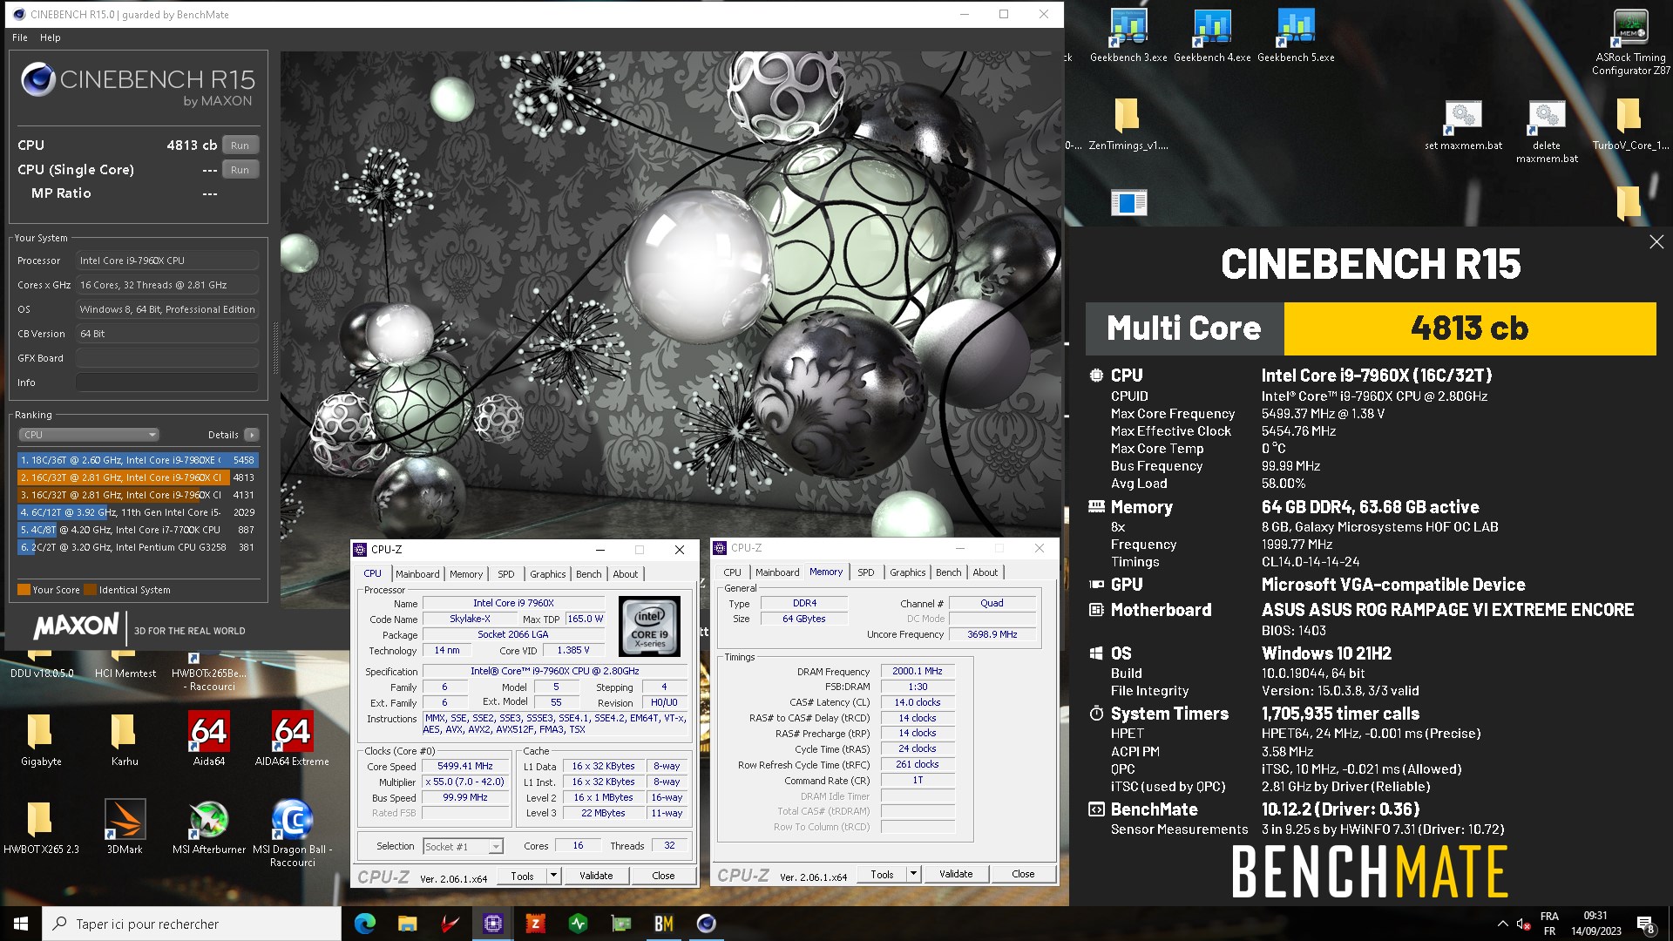Image resolution: width=1673 pixels, height=941 pixels.
Task: Select the 11th Gen Intel Core i5 ranking row
Action: pos(138,512)
